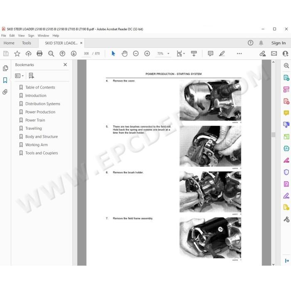
Task: Click the Sign In button
Action: [x=279, y=43]
